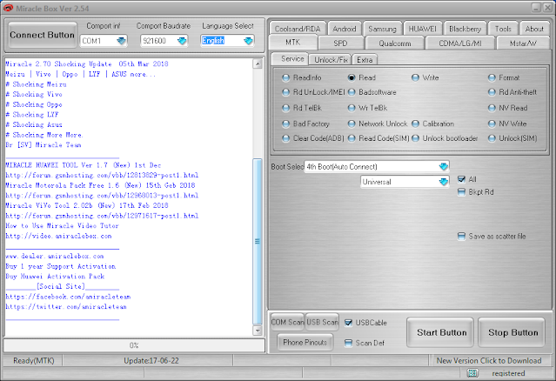The width and height of the screenshot is (556, 381).
Task: Select Calibration radio option
Action: coord(415,124)
